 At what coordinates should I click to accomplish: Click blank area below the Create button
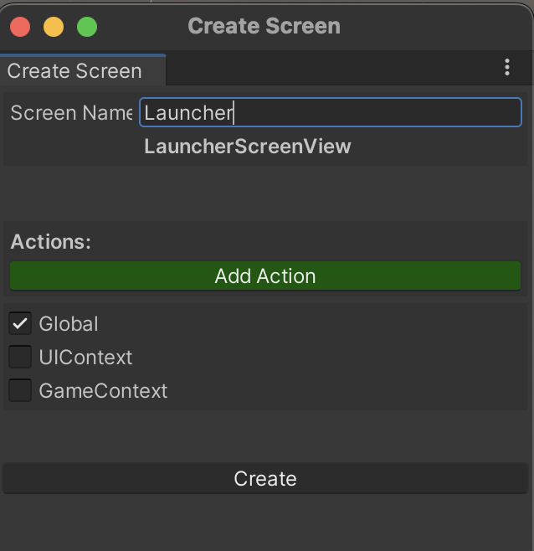tap(265, 522)
